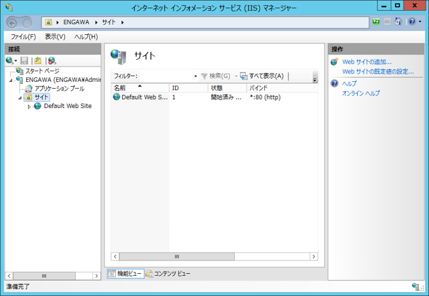The width and height of the screenshot is (429, 296).
Task: Select ENGAWA server node in the tree
Action: click(63, 80)
